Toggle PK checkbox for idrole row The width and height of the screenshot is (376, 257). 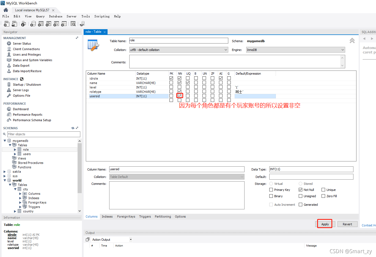pyautogui.click(x=171, y=78)
